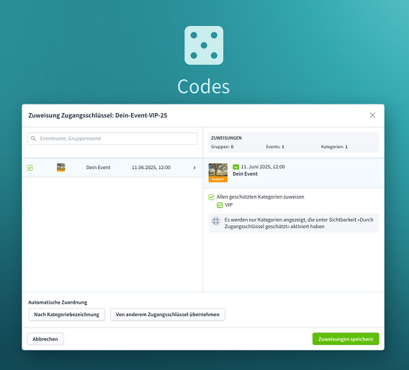This screenshot has width=409, height=370.
Task: Expand Dein Event row with chevron arrow
Action: click(x=194, y=168)
